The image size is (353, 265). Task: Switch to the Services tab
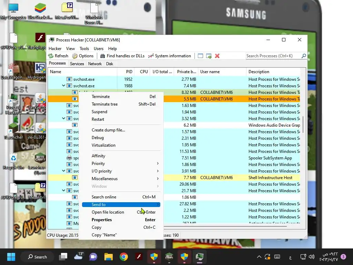(77, 64)
